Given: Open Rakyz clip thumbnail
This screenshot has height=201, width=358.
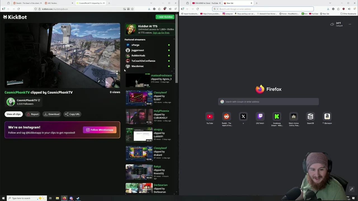Looking at the screenshot, I should [x=139, y=172].
